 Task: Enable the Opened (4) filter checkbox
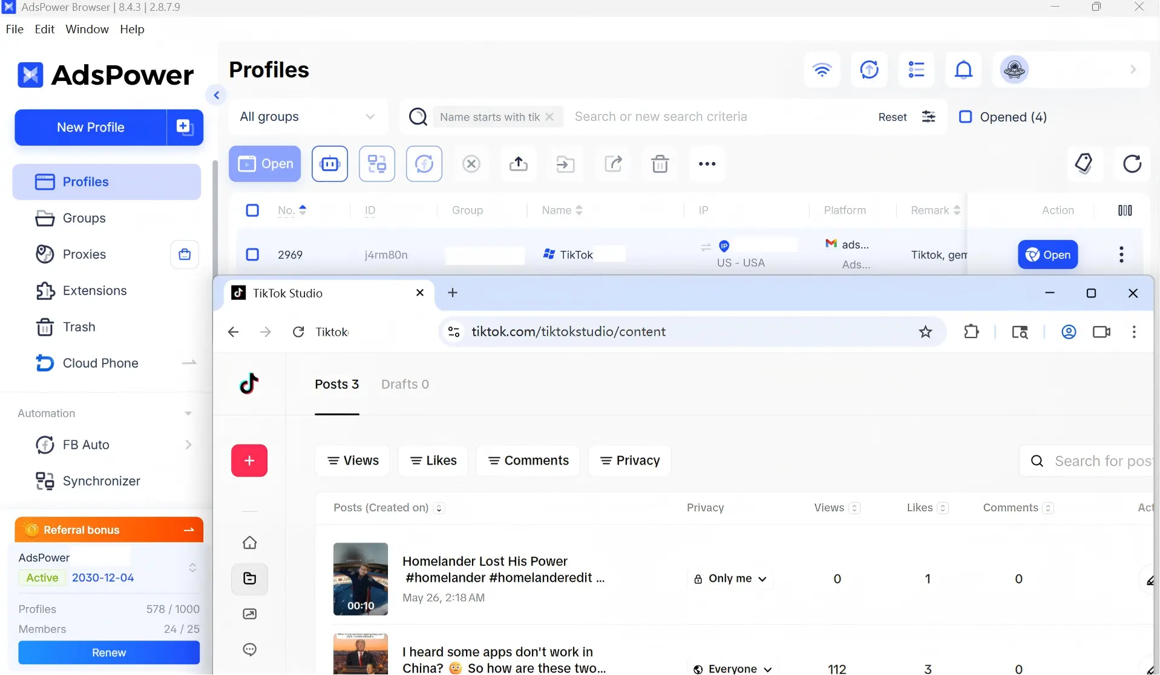pyautogui.click(x=966, y=117)
